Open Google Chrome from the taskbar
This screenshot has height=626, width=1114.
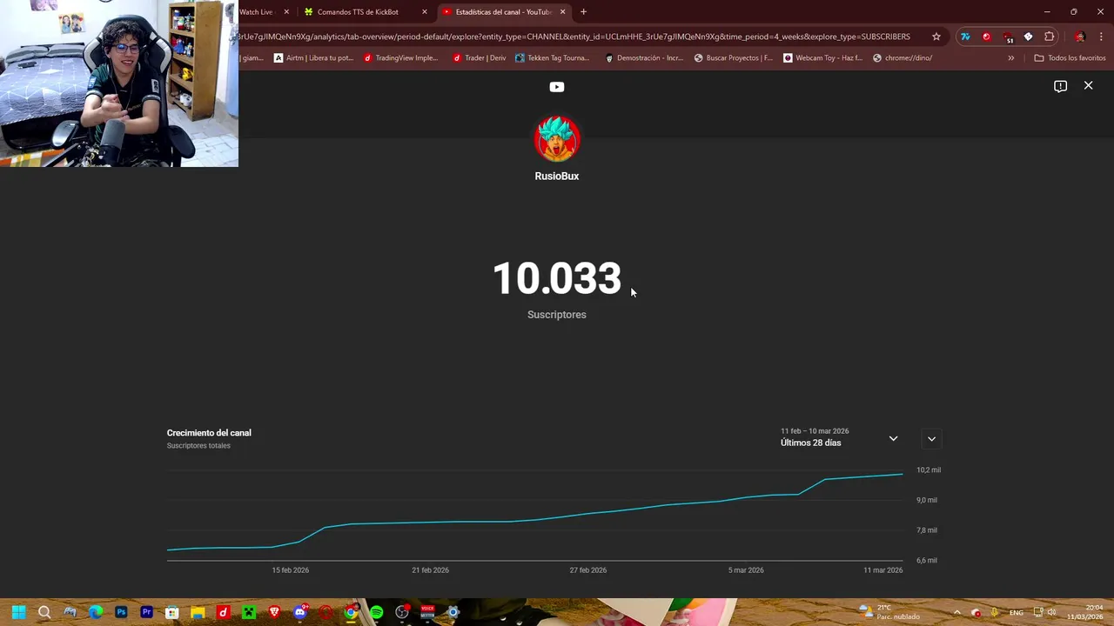pyautogui.click(x=351, y=612)
